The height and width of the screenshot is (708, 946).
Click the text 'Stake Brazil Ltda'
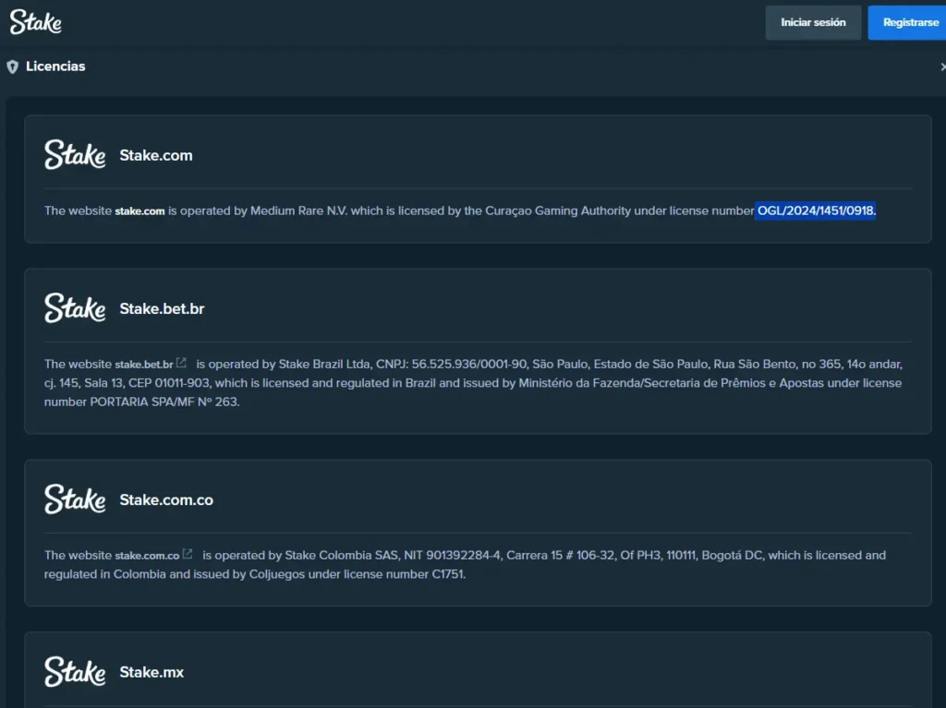click(x=324, y=364)
